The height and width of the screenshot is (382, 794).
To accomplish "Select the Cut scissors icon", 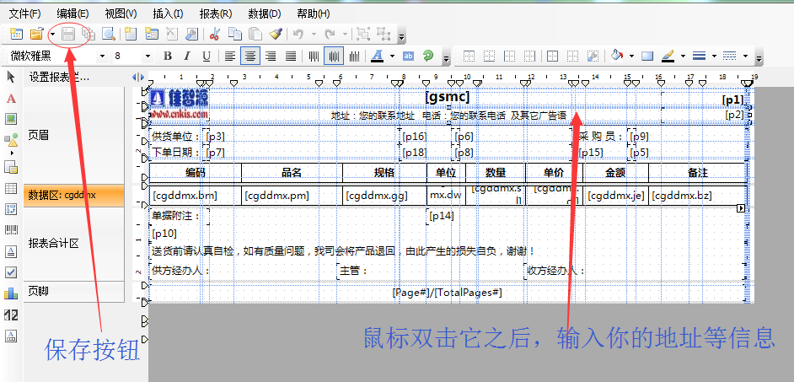I will [214, 35].
